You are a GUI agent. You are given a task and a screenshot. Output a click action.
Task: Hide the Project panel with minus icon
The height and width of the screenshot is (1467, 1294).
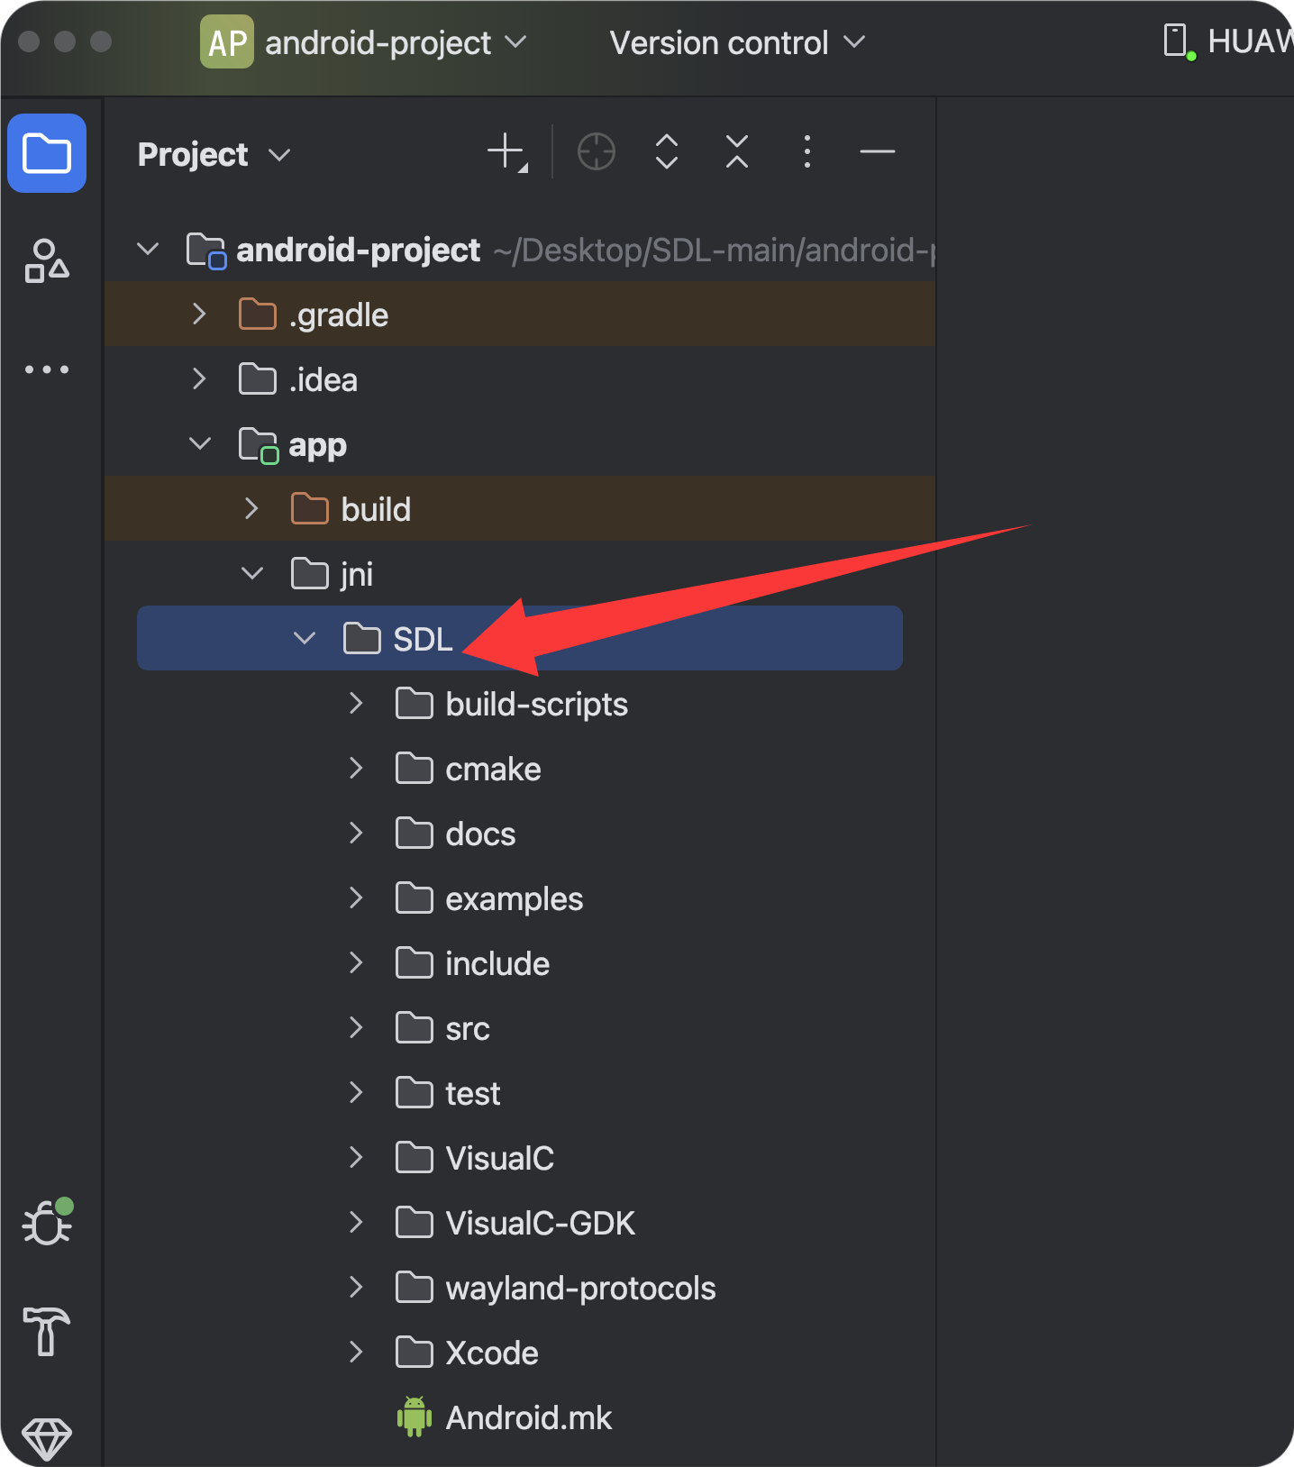pos(878,151)
